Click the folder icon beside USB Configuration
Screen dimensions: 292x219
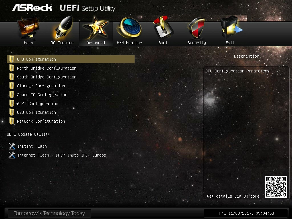(x=12, y=112)
